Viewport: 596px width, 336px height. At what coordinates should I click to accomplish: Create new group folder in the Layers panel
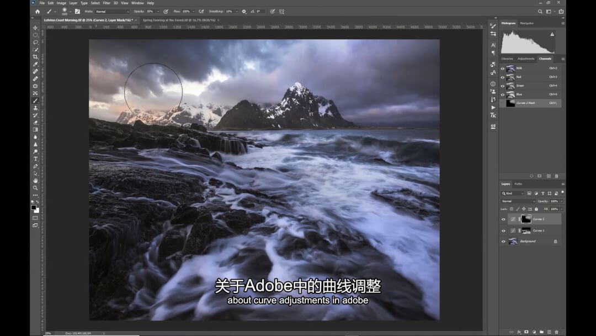(x=541, y=332)
